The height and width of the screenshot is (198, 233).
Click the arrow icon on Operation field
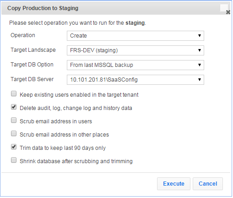click(199, 36)
